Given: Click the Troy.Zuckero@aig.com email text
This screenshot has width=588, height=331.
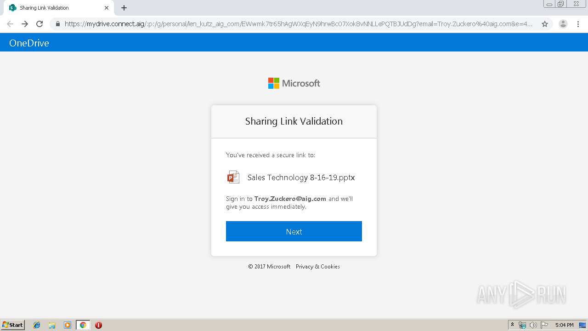Looking at the screenshot, I should click(x=290, y=199).
